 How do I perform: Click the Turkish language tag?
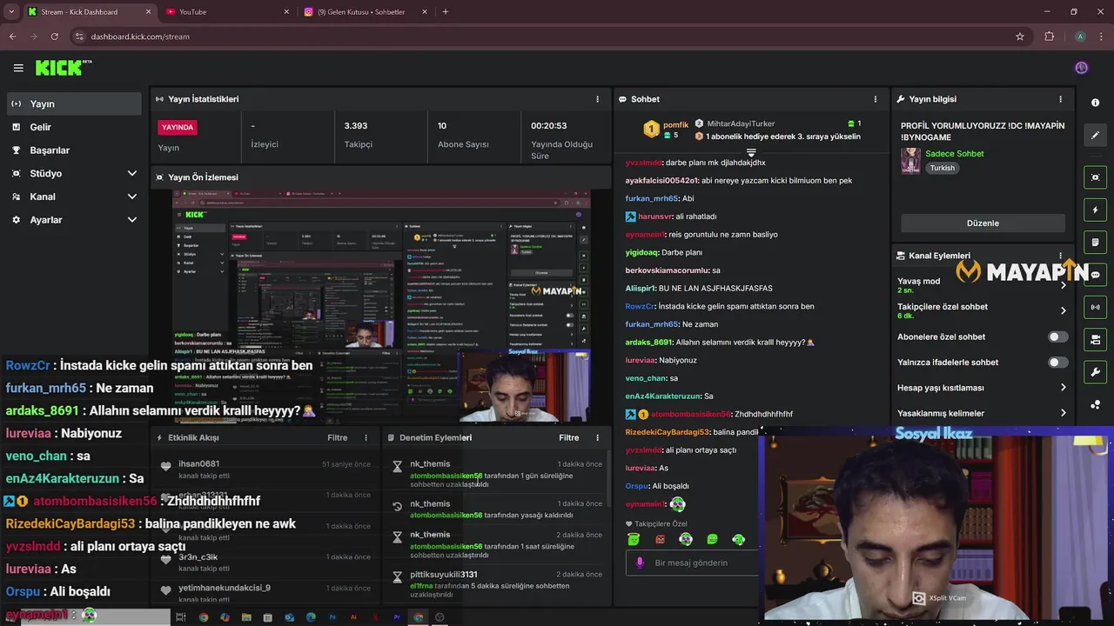pyautogui.click(x=942, y=169)
